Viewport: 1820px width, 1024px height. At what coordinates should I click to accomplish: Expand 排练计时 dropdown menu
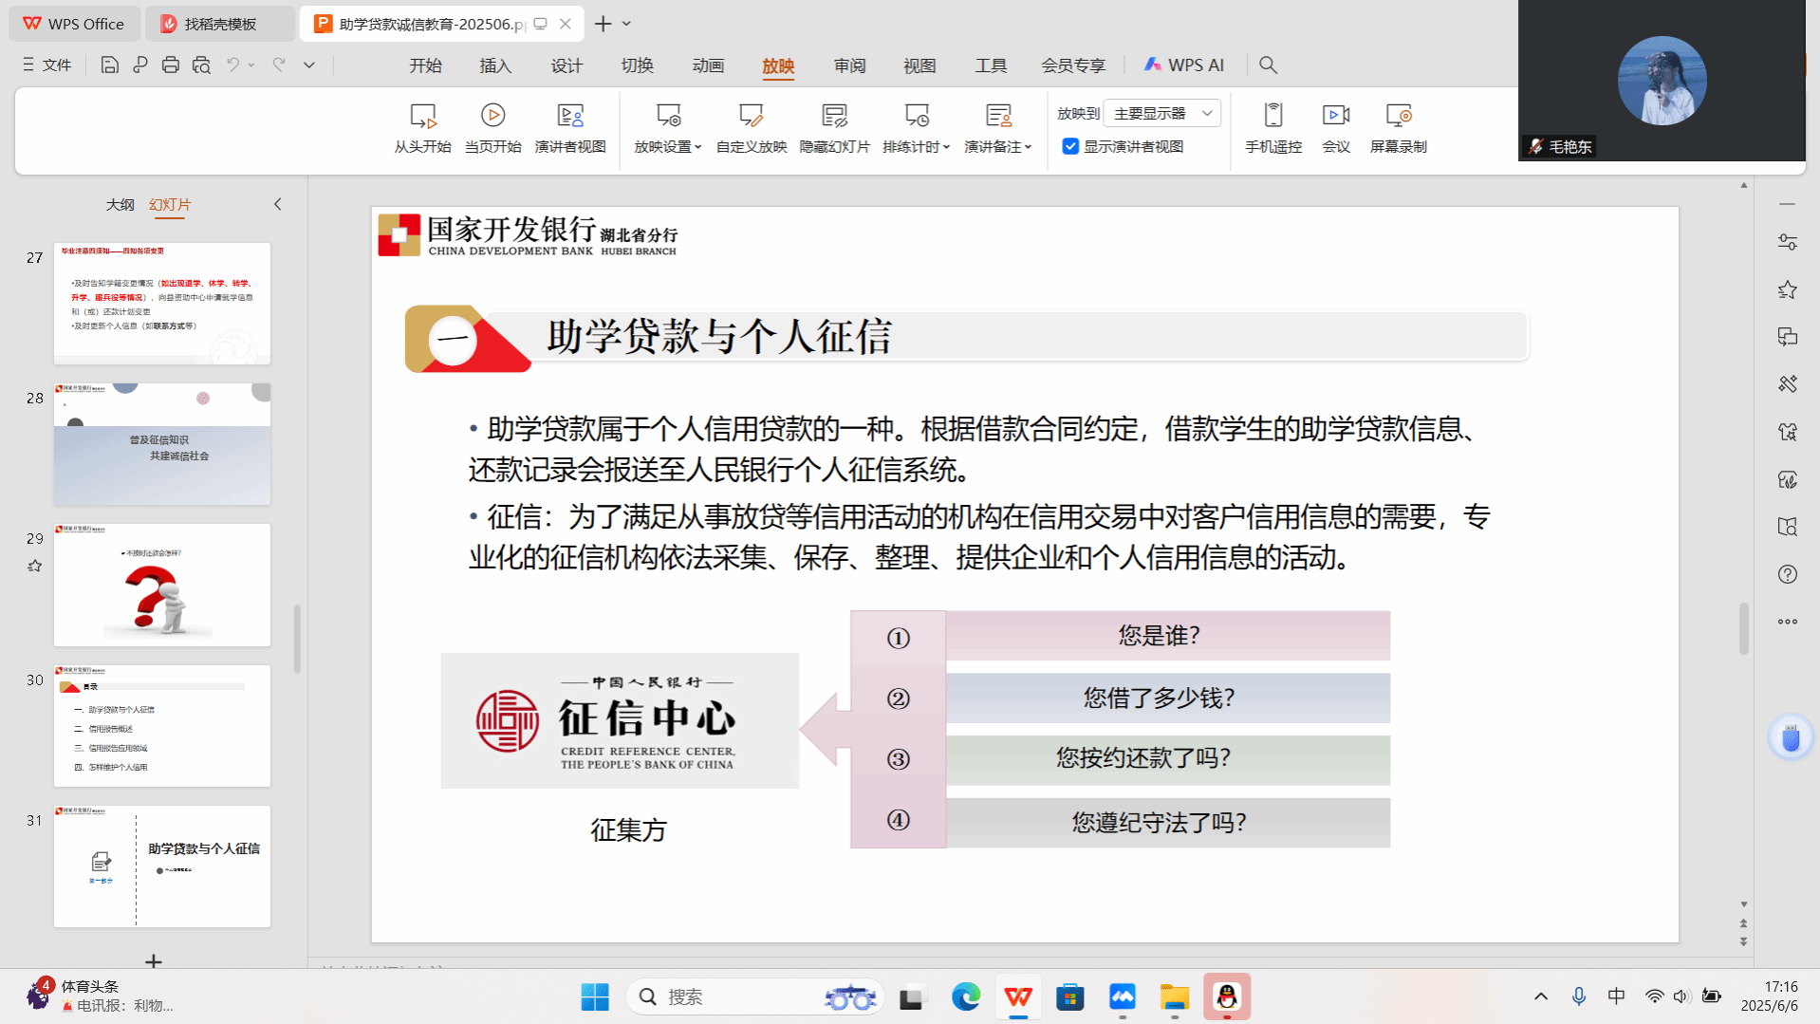pyautogui.click(x=946, y=147)
